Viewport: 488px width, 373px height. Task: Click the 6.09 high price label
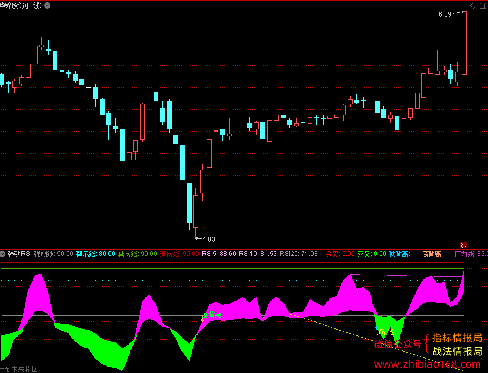pos(445,14)
